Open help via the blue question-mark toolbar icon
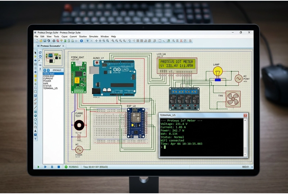 (x=81, y=41)
